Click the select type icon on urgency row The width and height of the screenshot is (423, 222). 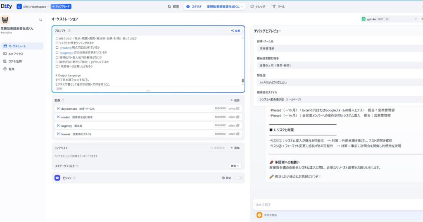[x=238, y=125]
